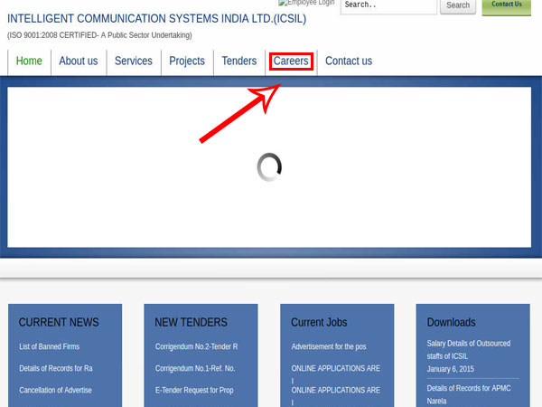Open Corrigendum No.2-Tender R link
The height and width of the screenshot is (407, 542).
coord(196,346)
